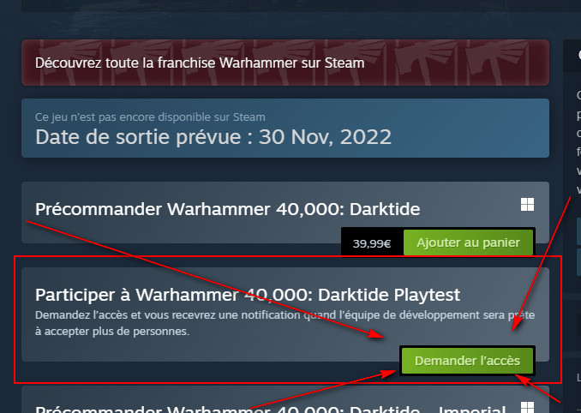This screenshot has height=413, width=581.
Task: Click the cut-off description text in right sidebar
Action: 578,142
